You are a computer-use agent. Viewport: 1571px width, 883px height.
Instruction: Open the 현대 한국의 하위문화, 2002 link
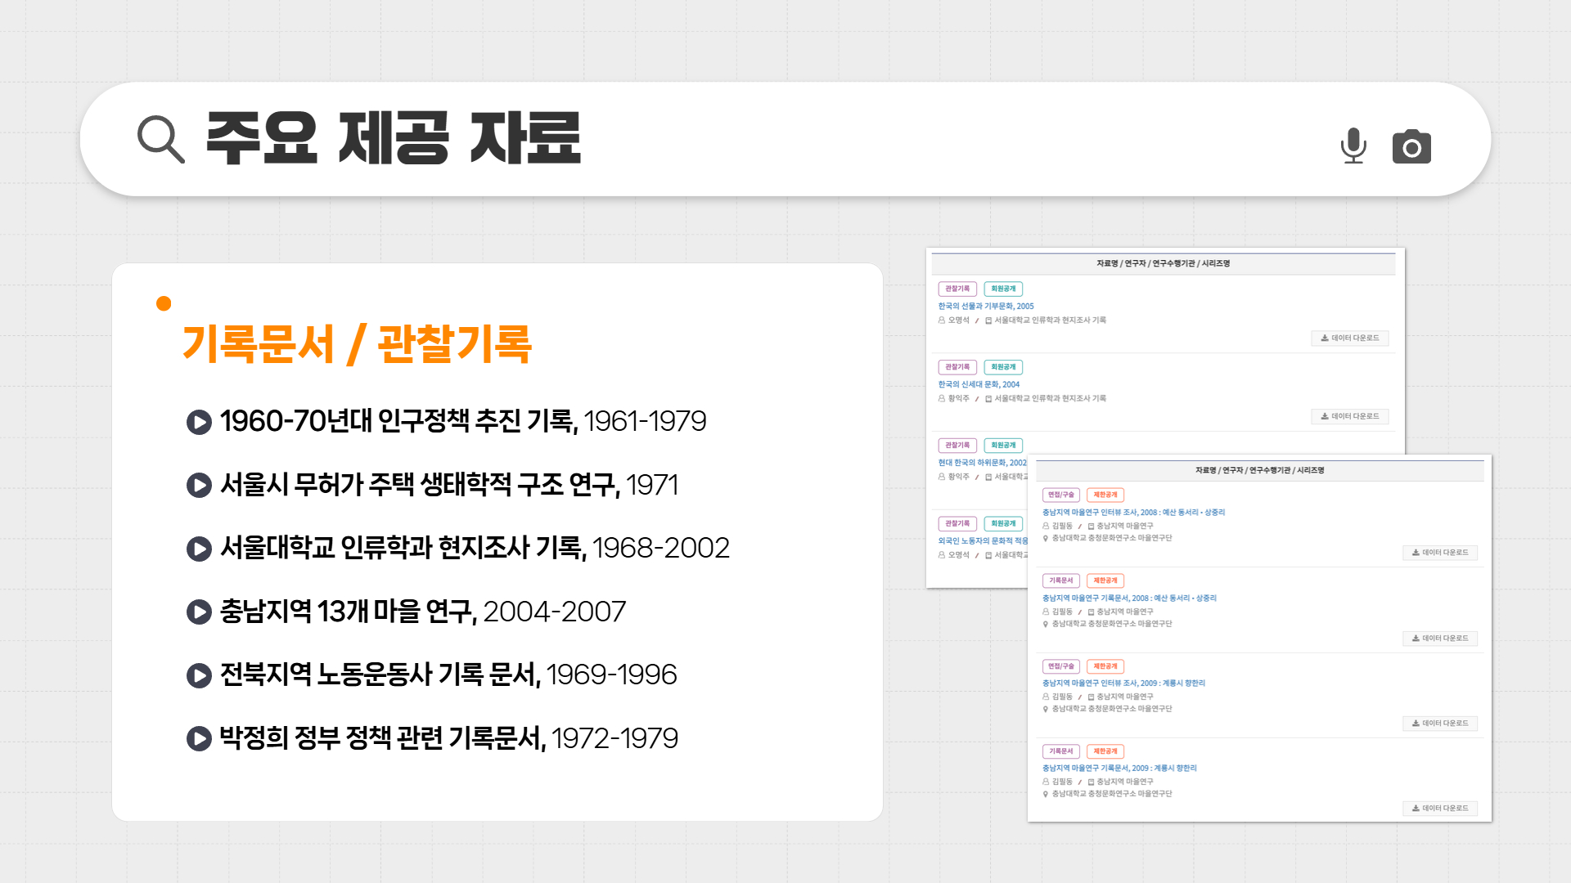pos(982,463)
